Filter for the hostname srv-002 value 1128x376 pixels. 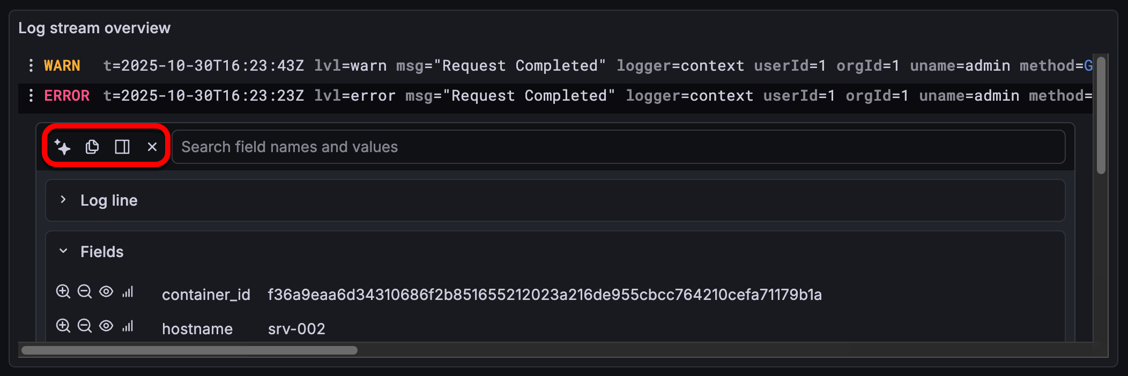coord(63,326)
